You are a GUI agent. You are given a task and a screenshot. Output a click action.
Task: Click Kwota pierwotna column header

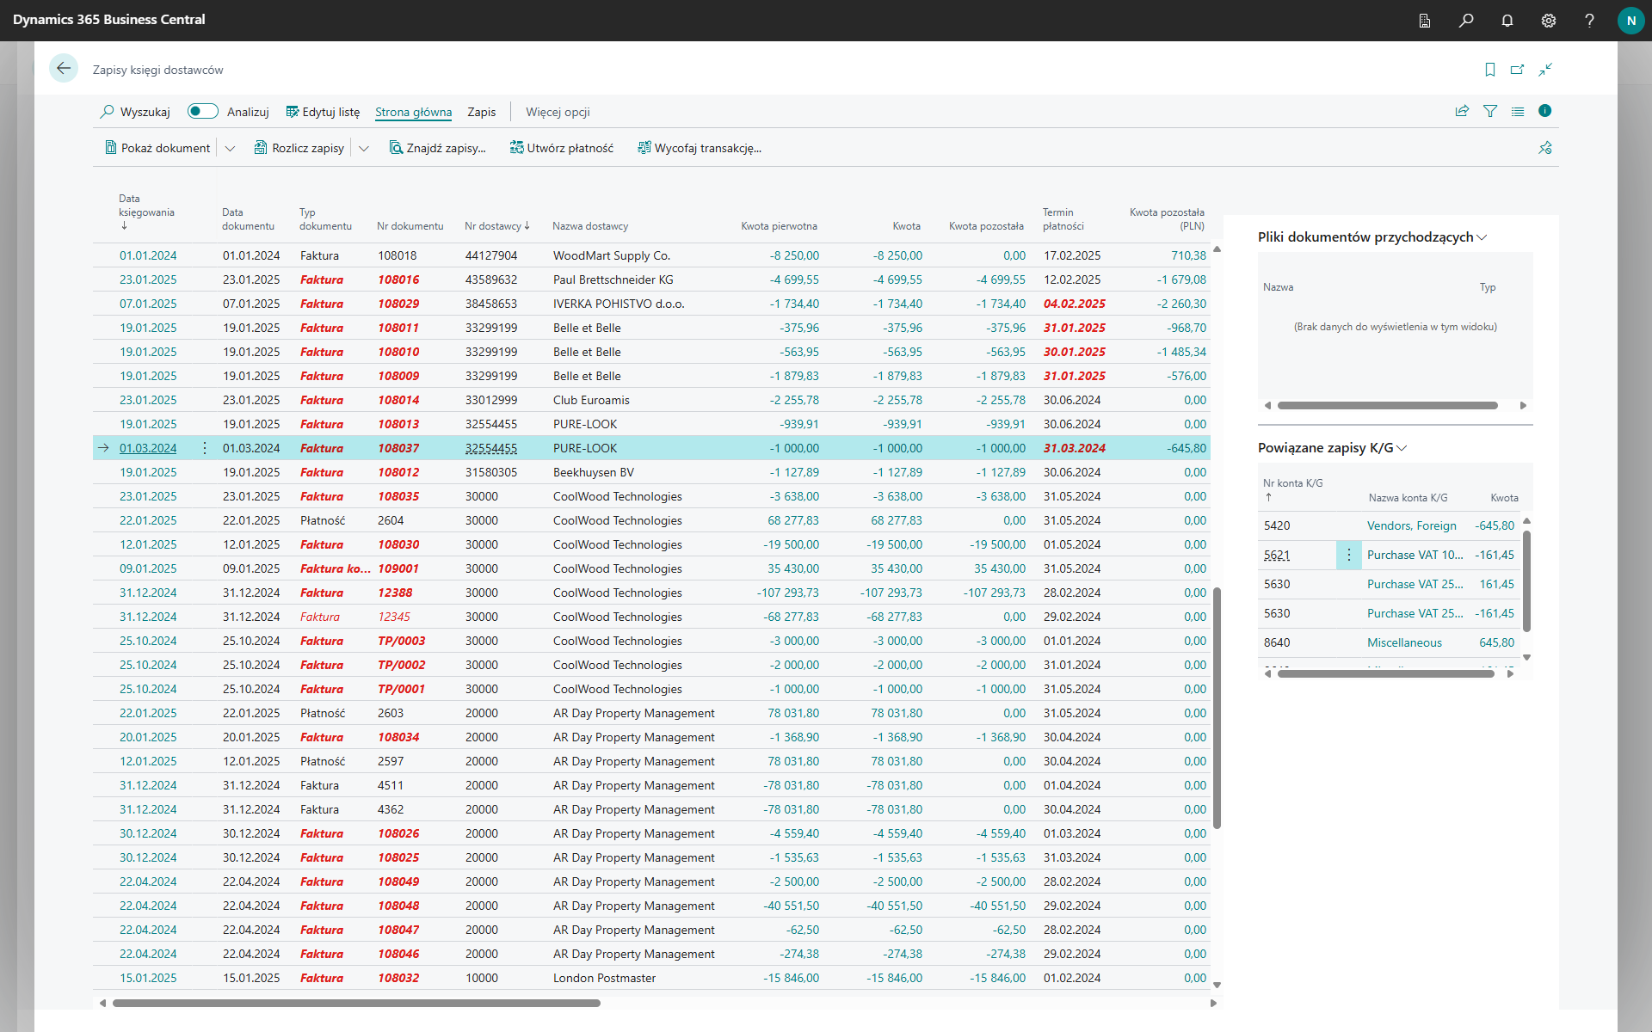(779, 226)
